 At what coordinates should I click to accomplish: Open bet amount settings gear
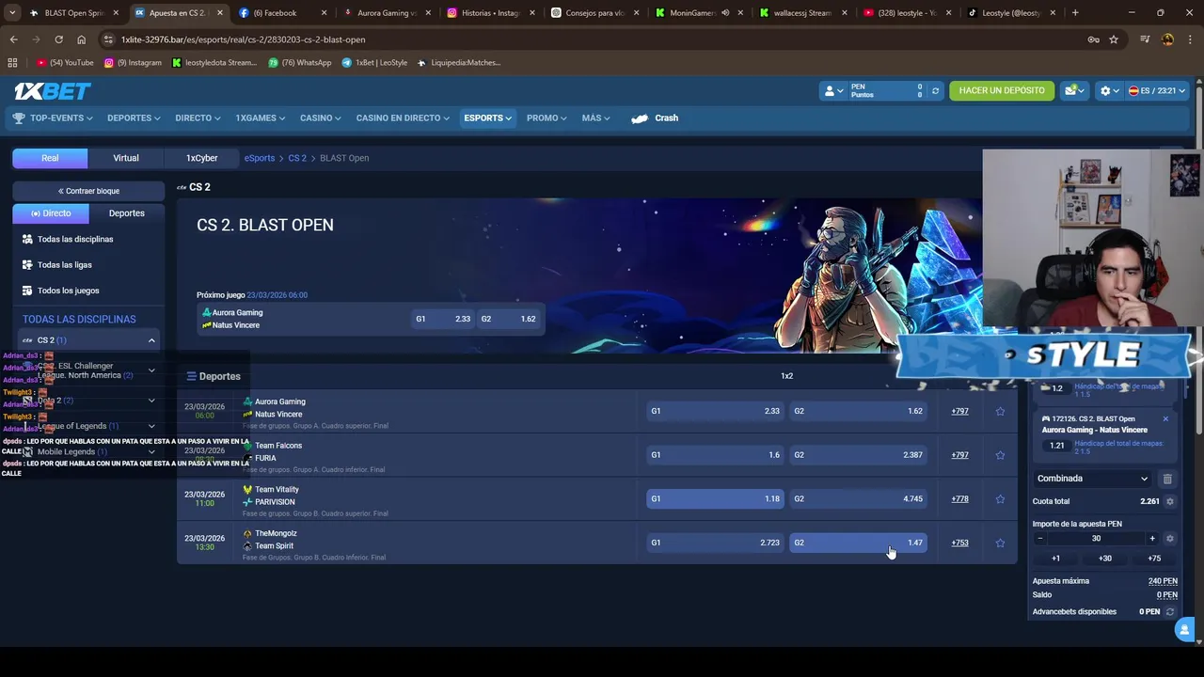point(1170,539)
